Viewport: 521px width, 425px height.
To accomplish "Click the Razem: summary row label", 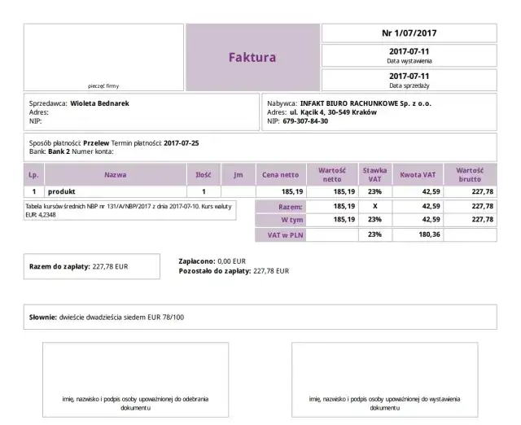I will 281,207.
